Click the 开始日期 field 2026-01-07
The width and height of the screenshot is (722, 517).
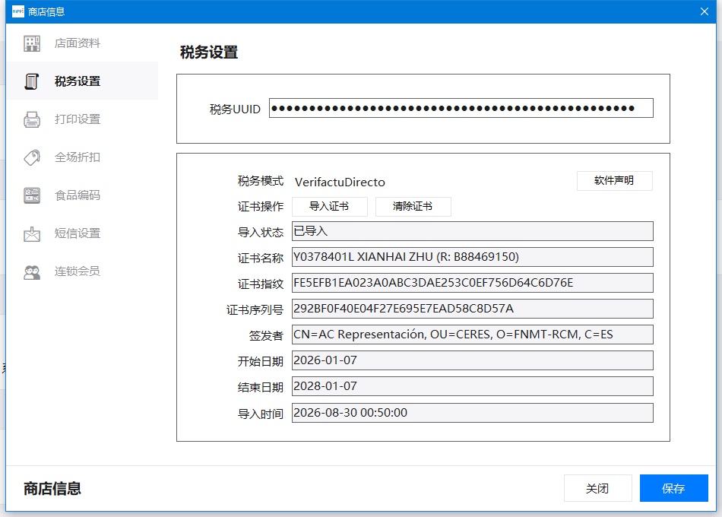click(x=473, y=360)
